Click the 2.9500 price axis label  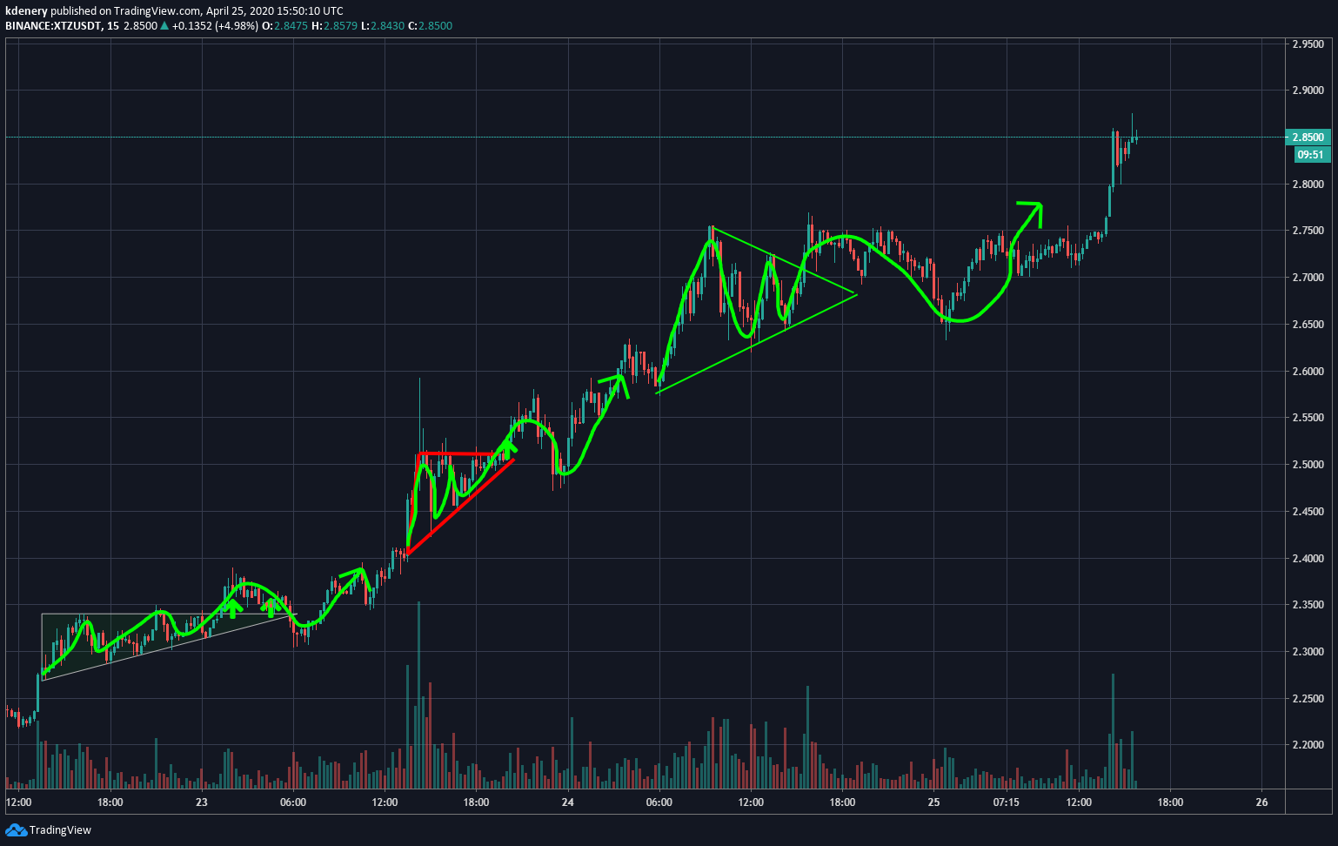click(x=1308, y=44)
